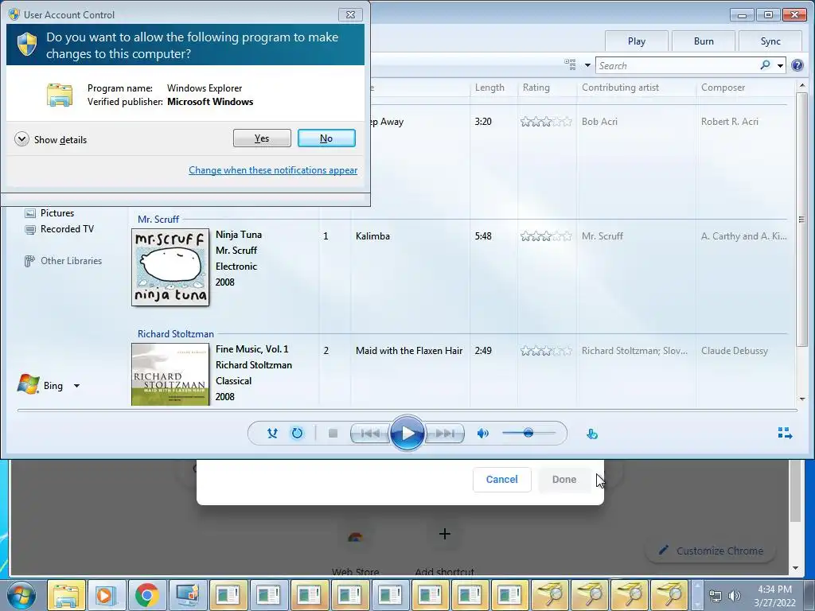The height and width of the screenshot is (611, 815).
Task: Click the Mr. Scruff group header
Action: click(x=158, y=220)
